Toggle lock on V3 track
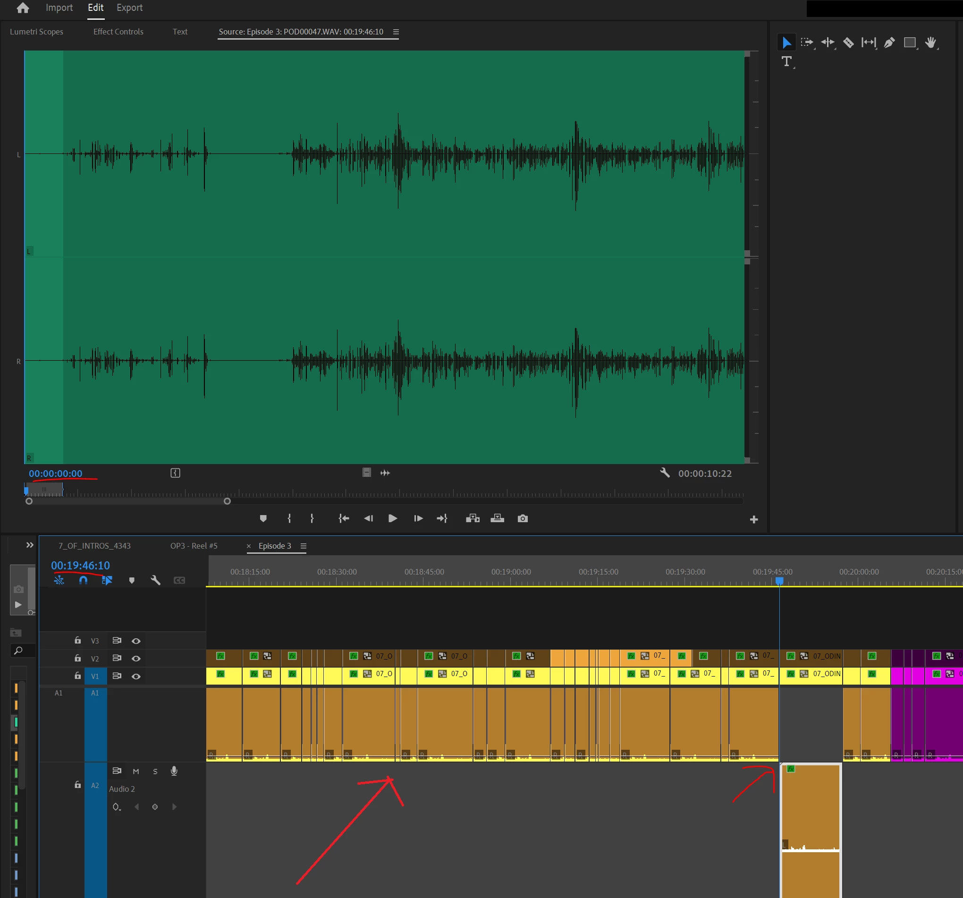963x898 pixels. 77,640
